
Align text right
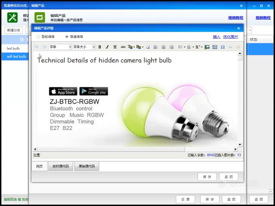[x=171, y=47]
